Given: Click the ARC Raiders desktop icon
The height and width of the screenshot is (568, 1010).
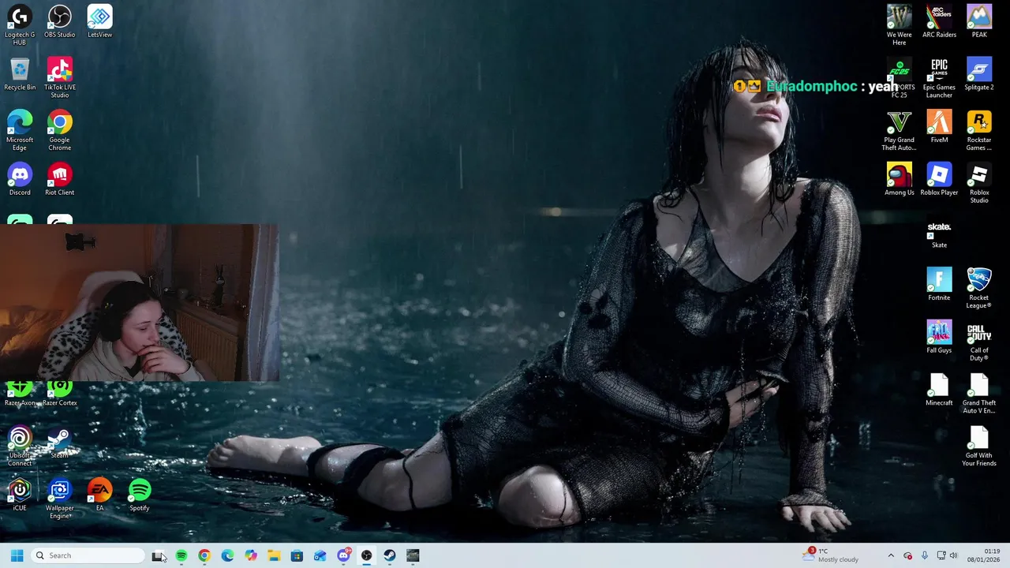Looking at the screenshot, I should [x=939, y=22].
